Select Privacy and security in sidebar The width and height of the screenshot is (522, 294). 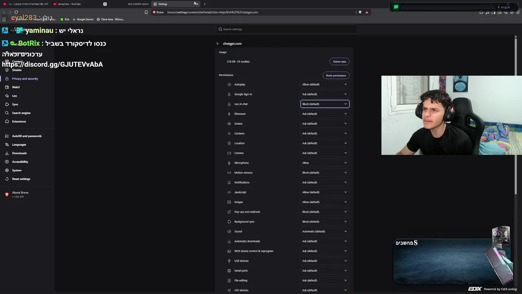(x=25, y=79)
